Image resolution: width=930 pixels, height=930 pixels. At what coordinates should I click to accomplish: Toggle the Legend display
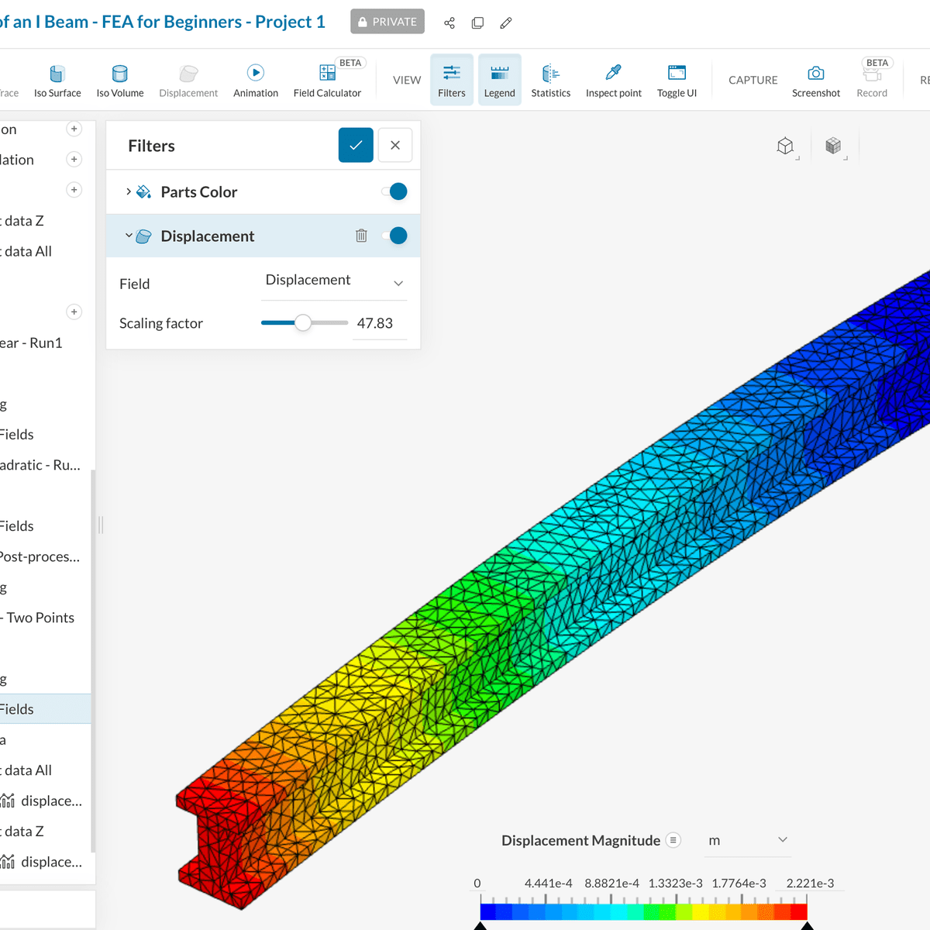click(500, 81)
